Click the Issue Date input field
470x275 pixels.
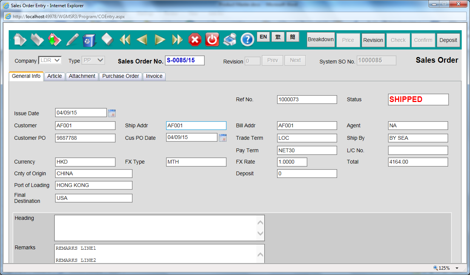pyautogui.click(x=81, y=113)
